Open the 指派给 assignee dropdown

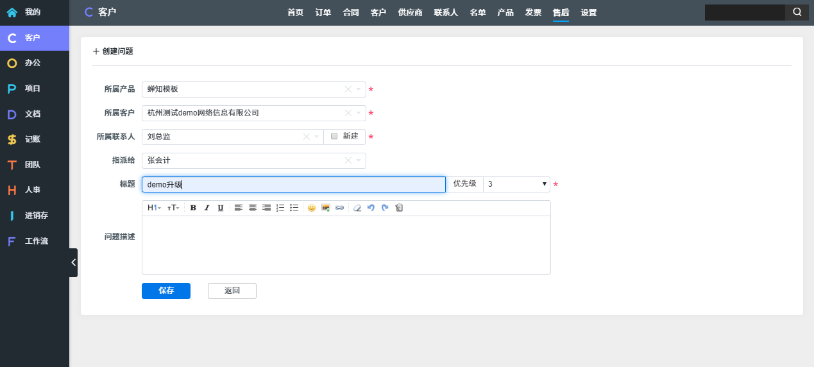pos(359,160)
